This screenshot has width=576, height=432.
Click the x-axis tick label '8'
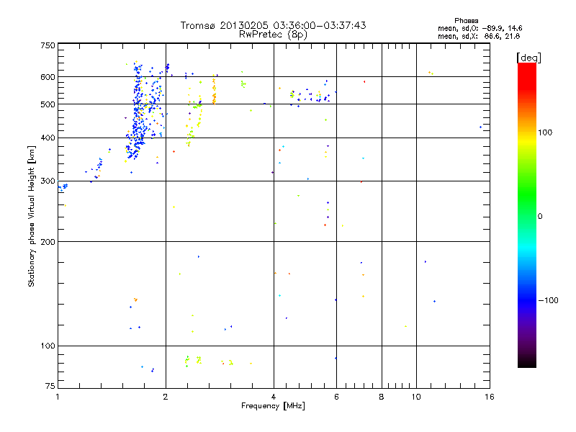(x=382, y=397)
